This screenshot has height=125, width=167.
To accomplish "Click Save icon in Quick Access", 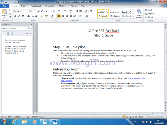I will pos(6,2).
